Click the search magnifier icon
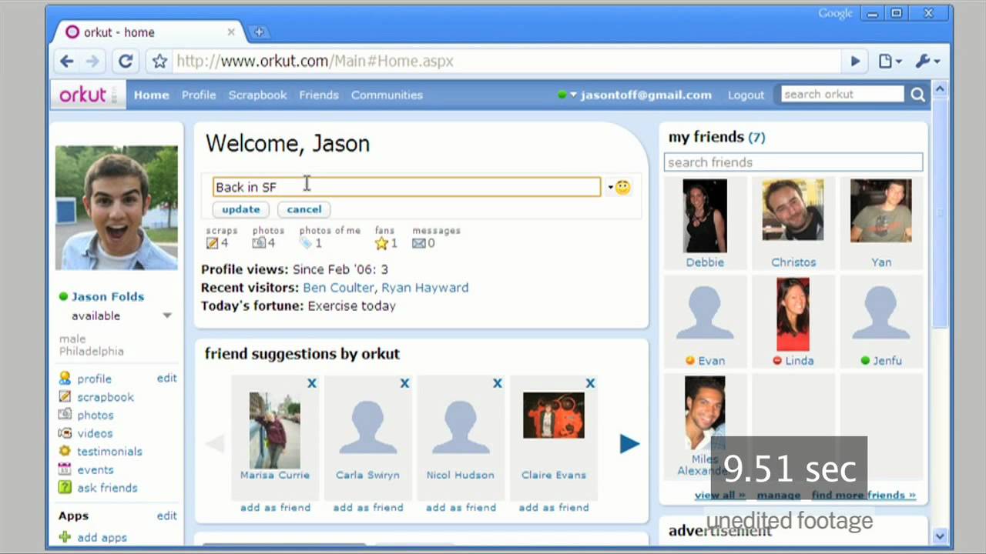The height and width of the screenshot is (554, 986). coord(917,95)
